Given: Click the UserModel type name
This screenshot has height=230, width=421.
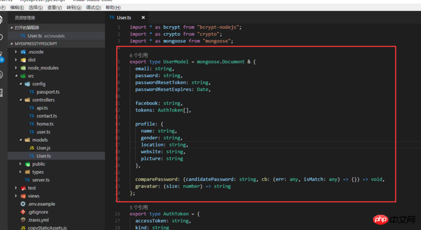Looking at the screenshot, I should click(x=176, y=61).
